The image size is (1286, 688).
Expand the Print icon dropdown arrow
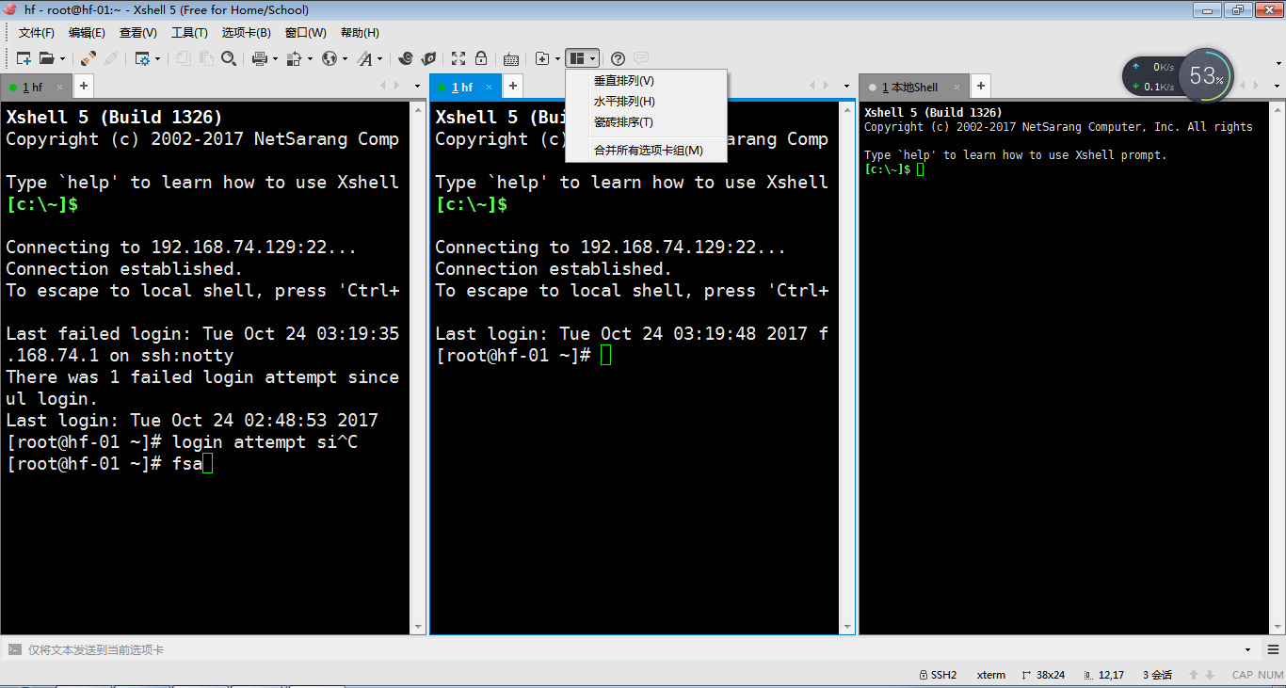pos(275,58)
